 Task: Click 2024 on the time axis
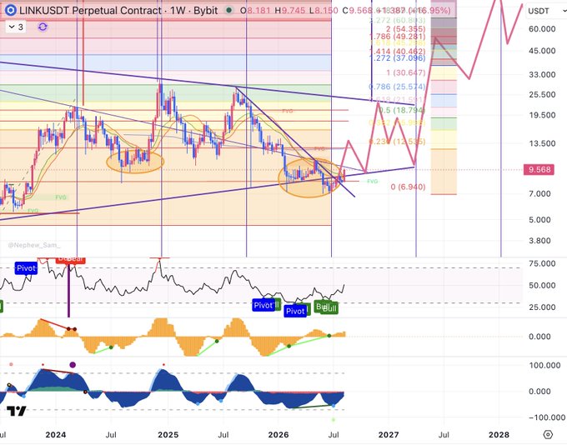pos(56,434)
